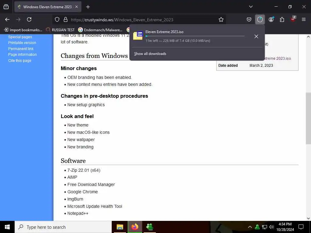Show hidden system tray icons
Image resolution: width=311 pixels, height=233 pixels.
(250, 227)
